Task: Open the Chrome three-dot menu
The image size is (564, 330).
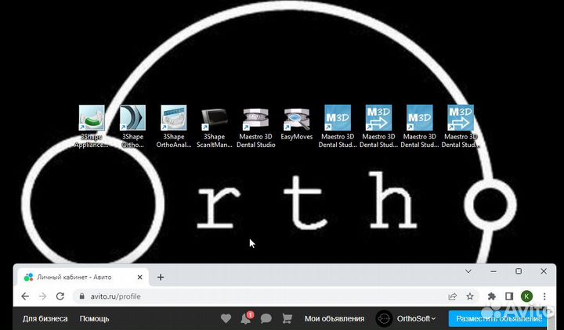Action: coord(545,296)
